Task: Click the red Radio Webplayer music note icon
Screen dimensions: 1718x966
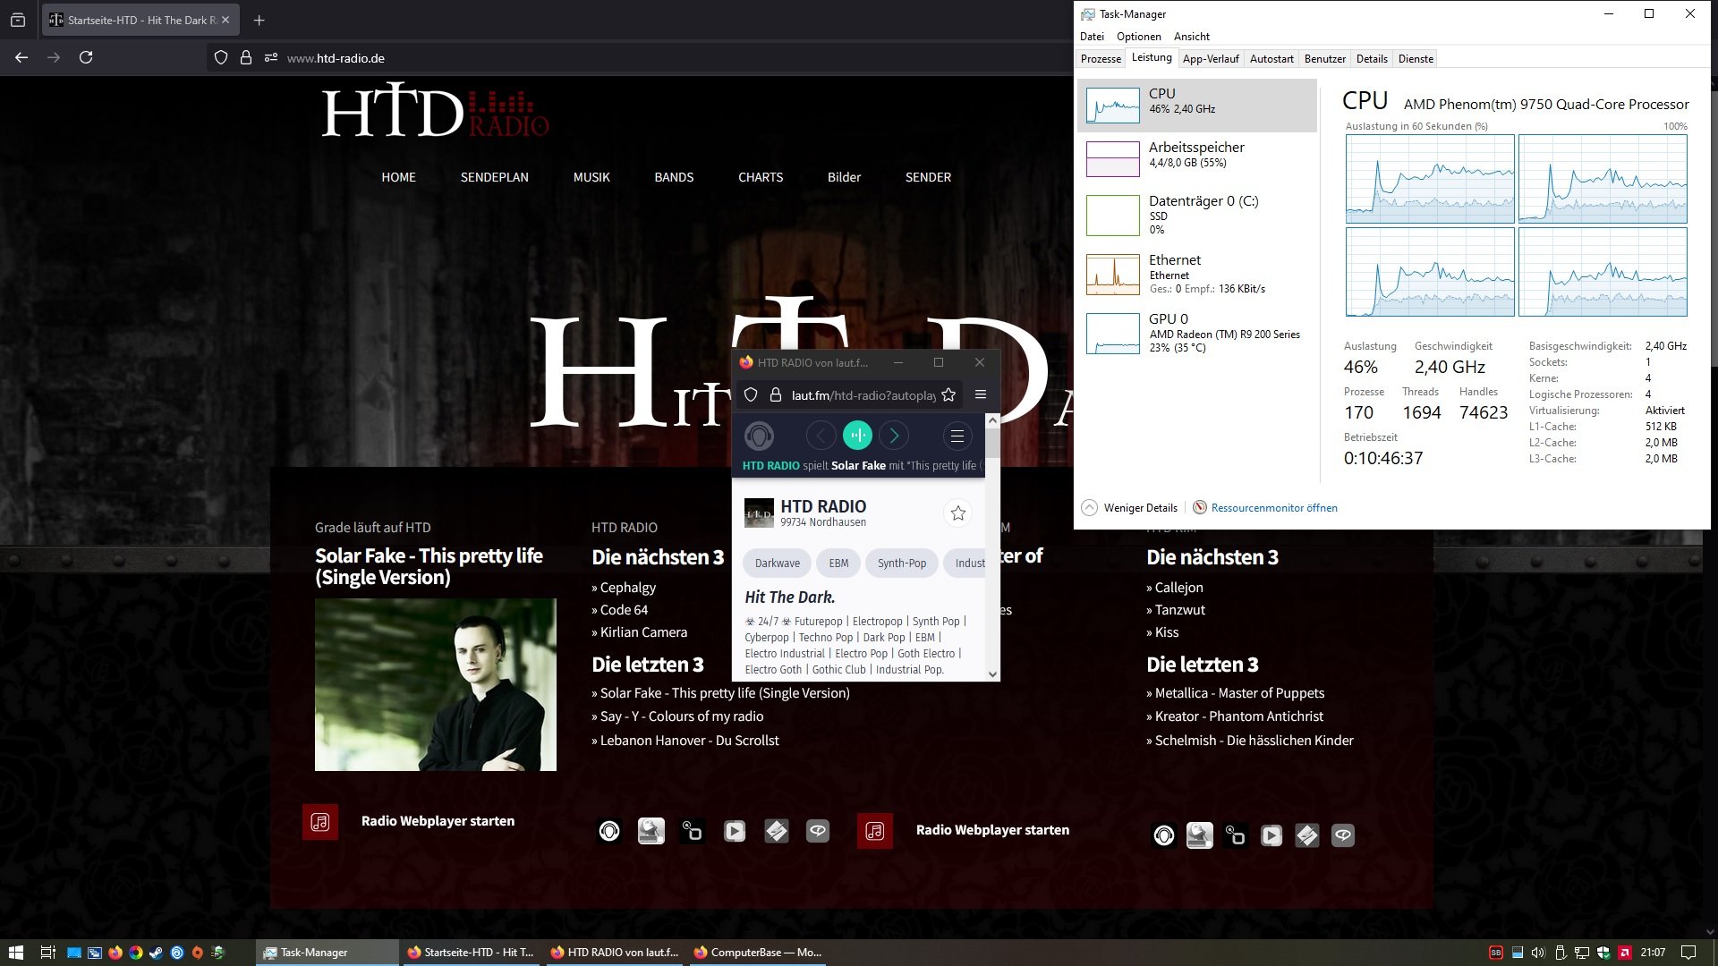Action: click(x=320, y=822)
